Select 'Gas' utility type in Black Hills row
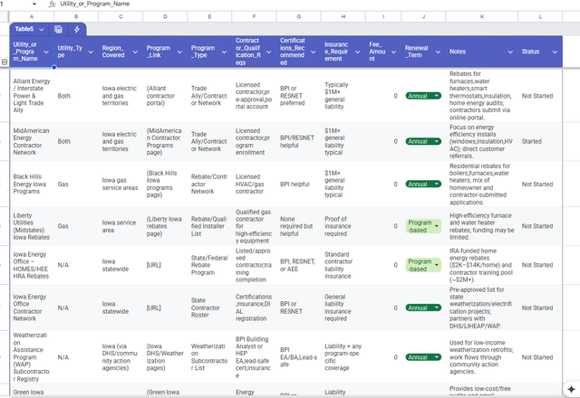The height and width of the screenshot is (398, 580). pos(76,184)
